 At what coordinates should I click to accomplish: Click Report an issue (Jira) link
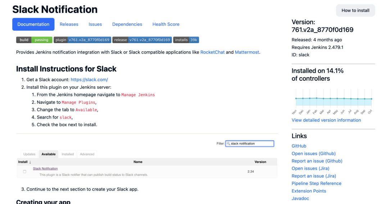tap(313, 176)
